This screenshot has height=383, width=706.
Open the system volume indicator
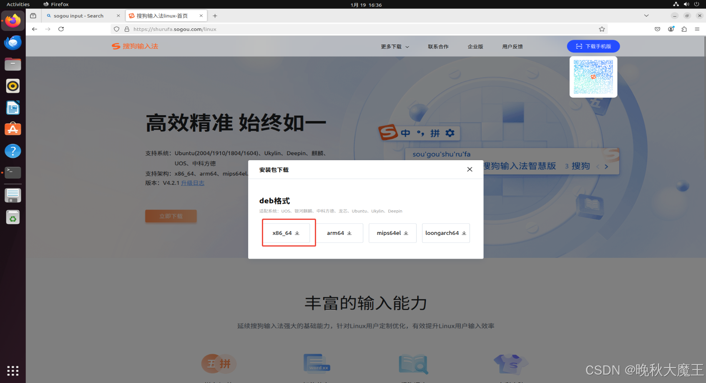point(686,4)
